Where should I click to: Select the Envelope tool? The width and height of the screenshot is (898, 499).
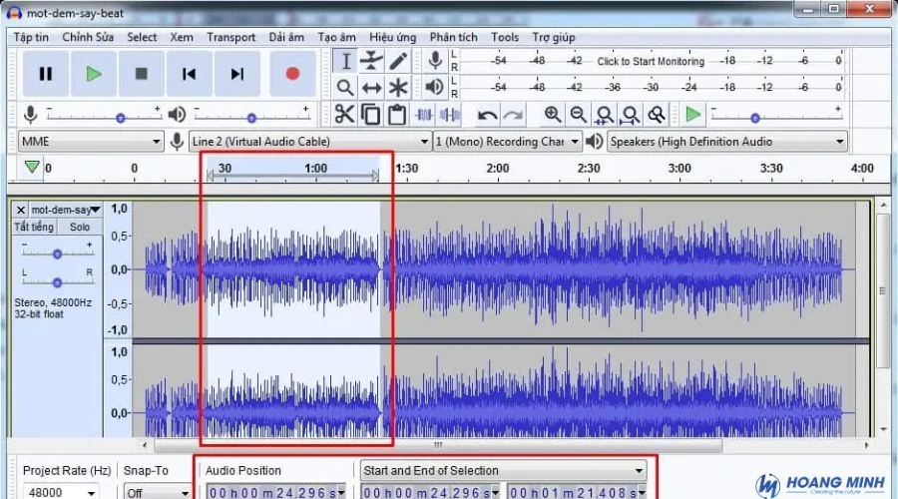pos(372,61)
